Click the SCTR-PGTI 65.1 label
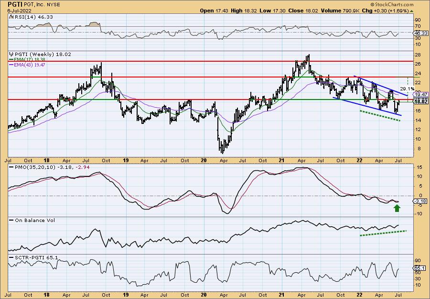The width and height of the screenshot is (430, 299). [x=35, y=258]
